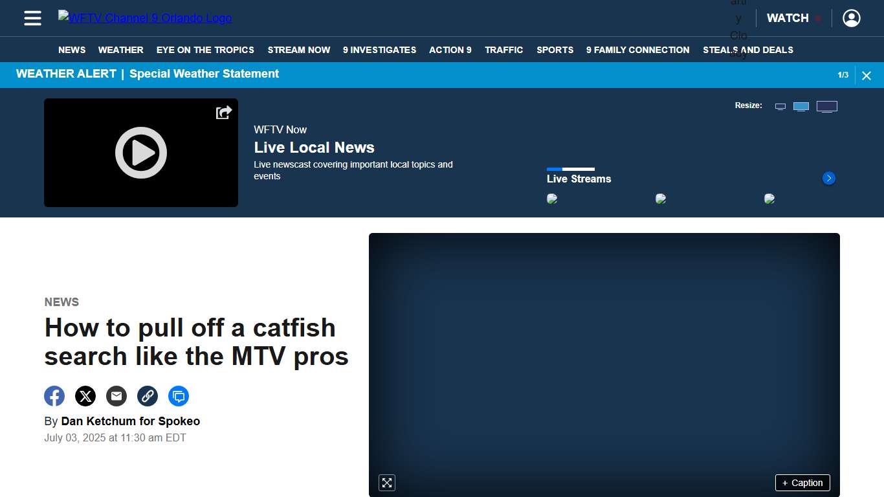Open the hamburger navigation menu
The image size is (884, 497).
(x=32, y=18)
